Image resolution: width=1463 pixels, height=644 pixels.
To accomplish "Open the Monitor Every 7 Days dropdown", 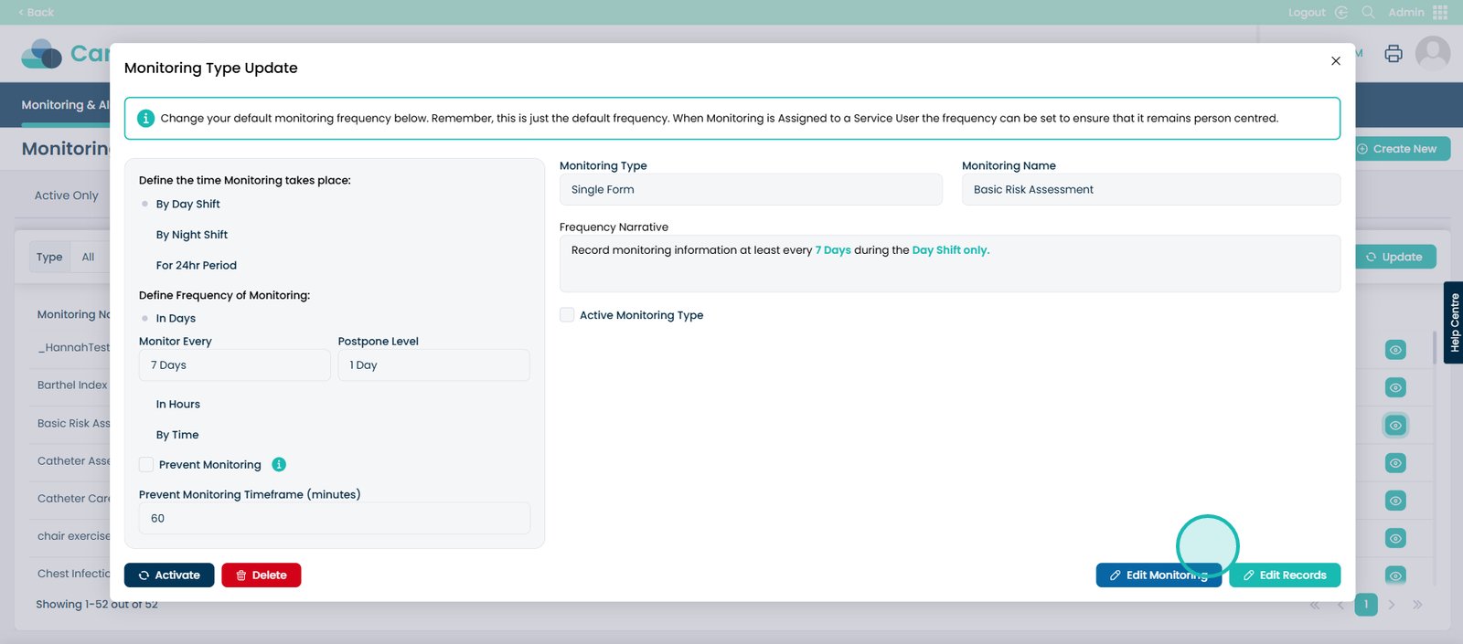I will (234, 365).
